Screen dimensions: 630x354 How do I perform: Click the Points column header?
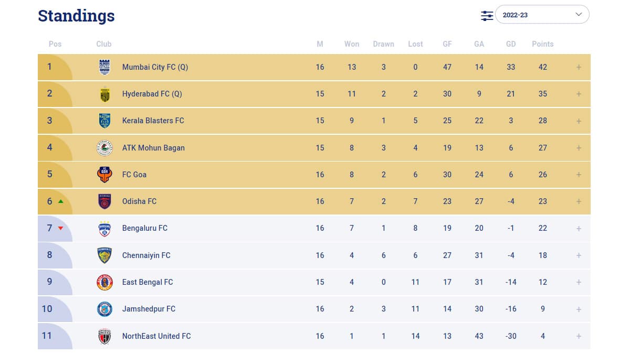(543, 44)
